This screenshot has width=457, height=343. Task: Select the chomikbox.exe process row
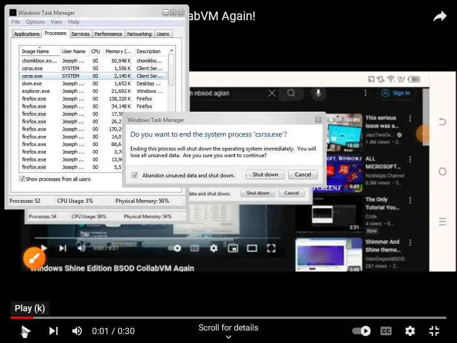(x=93, y=61)
